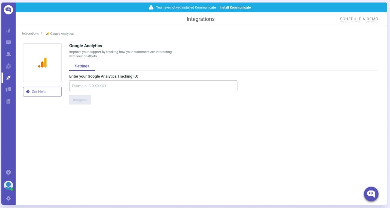Click the Google Analytics logo thumbnail

tap(42, 63)
